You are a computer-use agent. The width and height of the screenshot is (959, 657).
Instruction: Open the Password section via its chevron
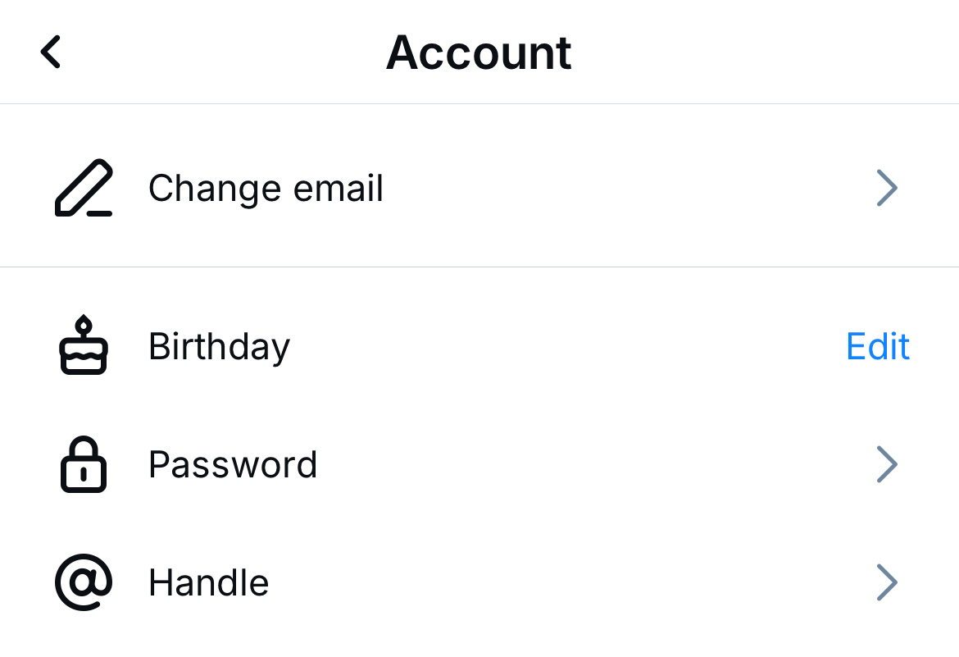[888, 464]
